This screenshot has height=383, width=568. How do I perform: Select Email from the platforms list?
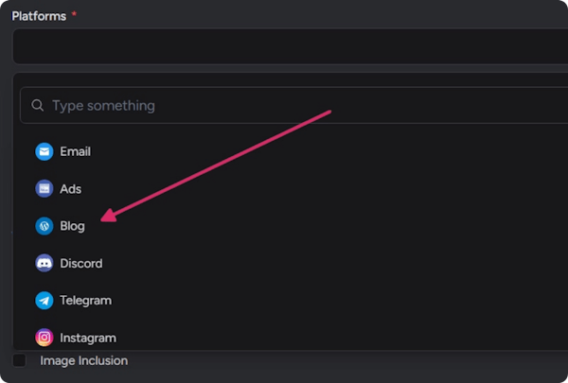[x=75, y=151]
